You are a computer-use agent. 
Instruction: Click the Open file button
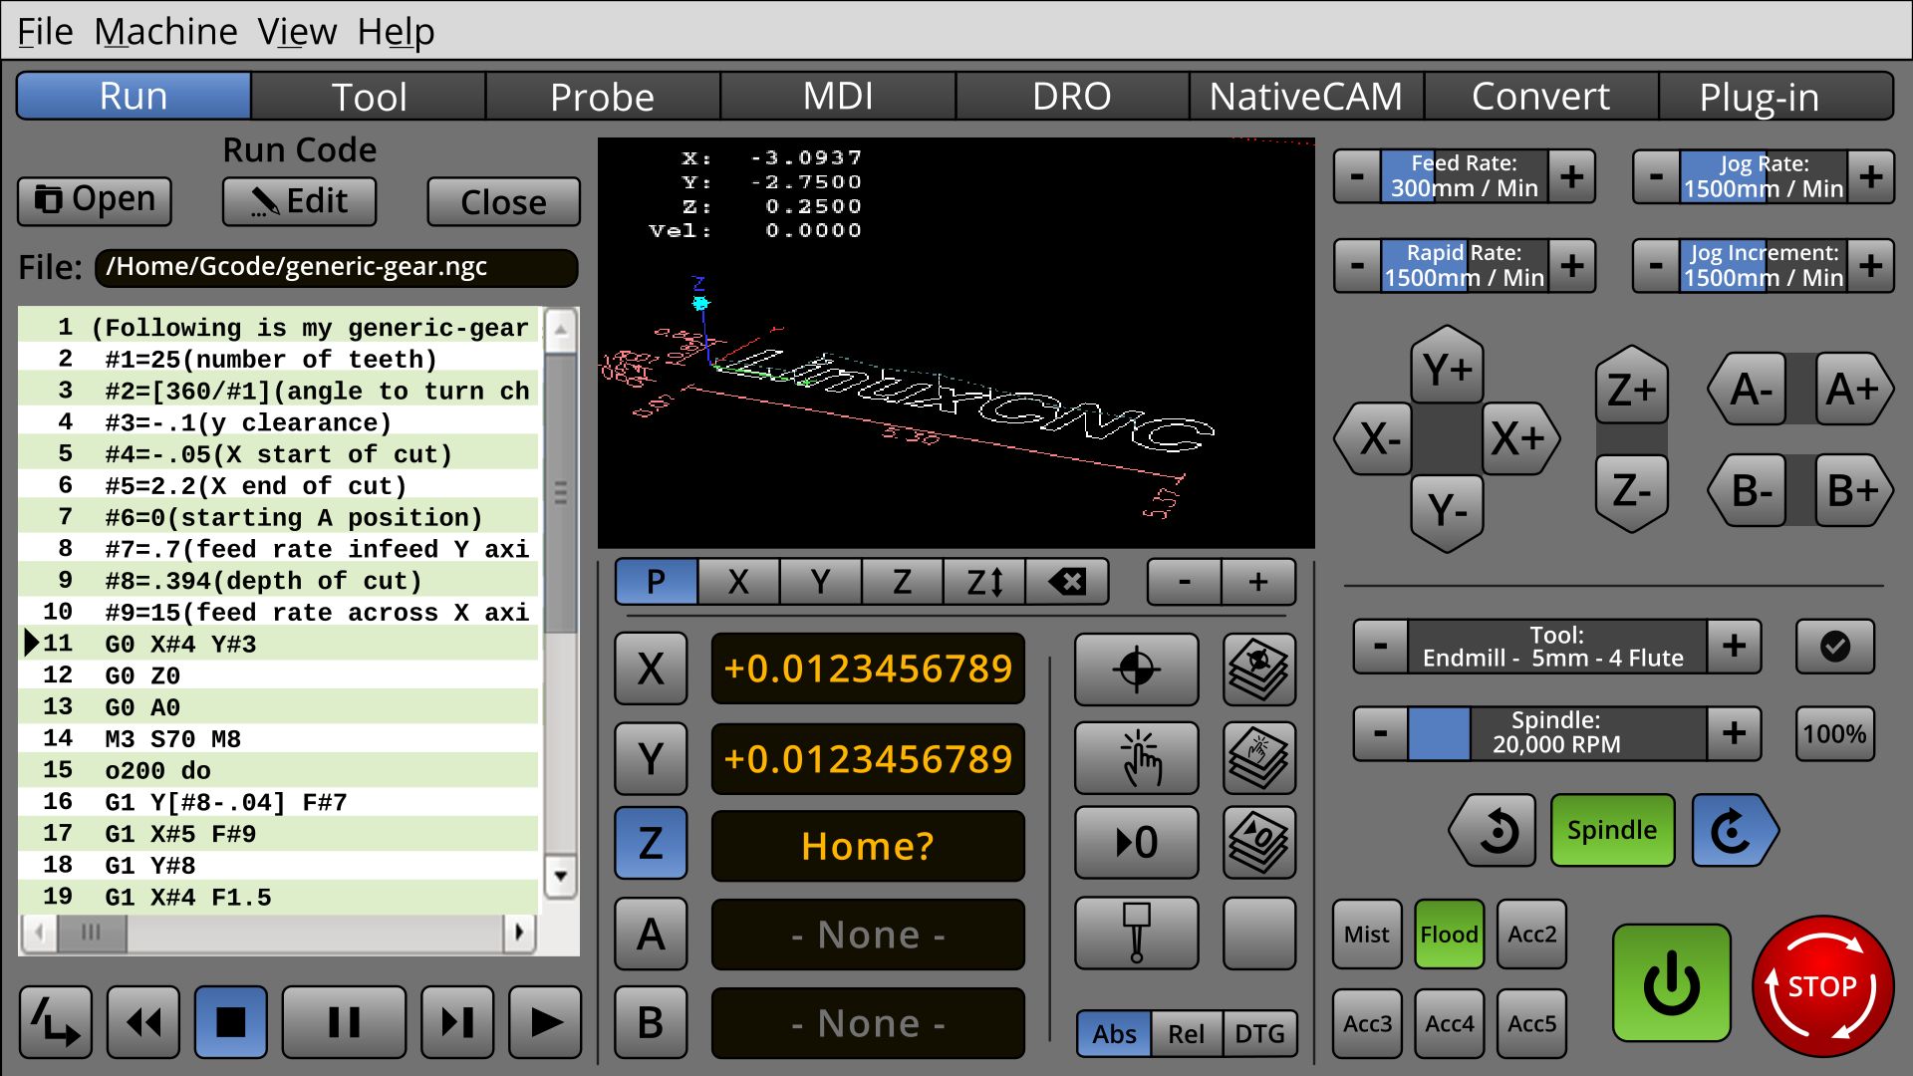95,200
